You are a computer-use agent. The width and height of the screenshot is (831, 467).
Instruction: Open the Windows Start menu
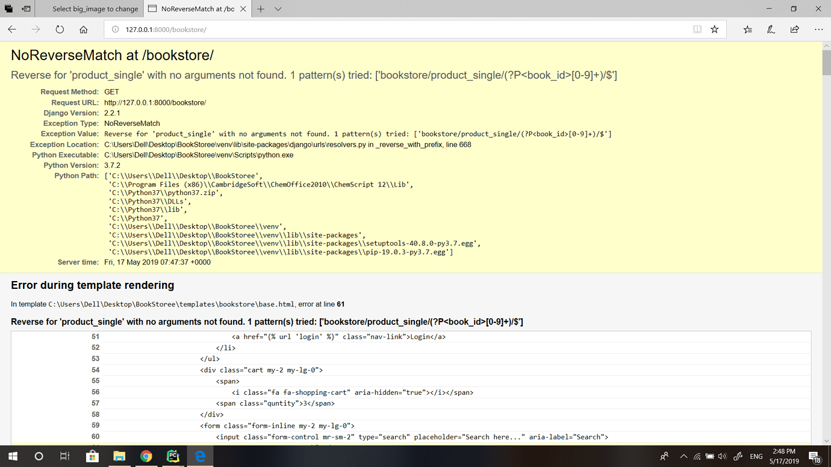click(x=13, y=457)
